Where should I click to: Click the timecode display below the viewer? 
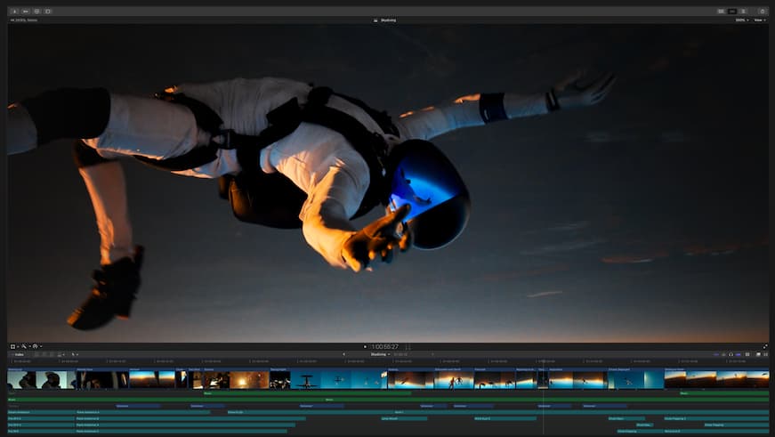point(384,346)
